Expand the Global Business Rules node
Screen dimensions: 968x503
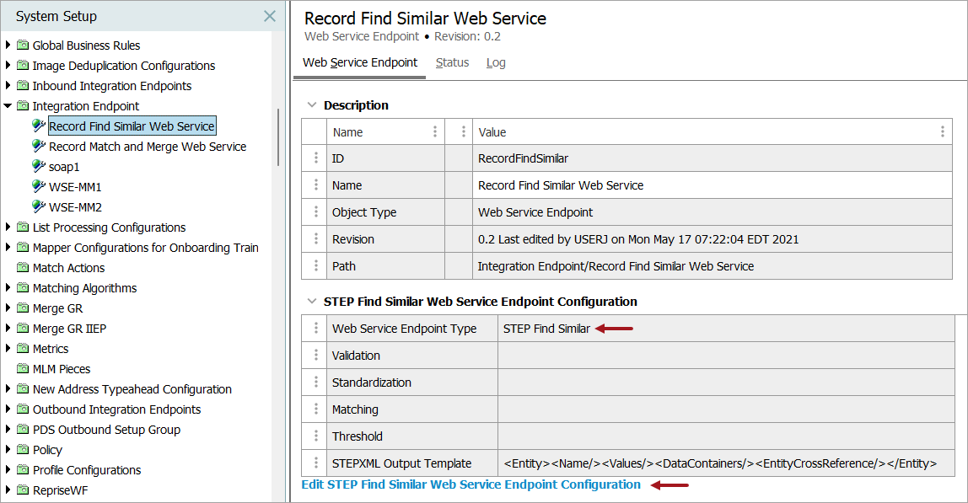point(8,45)
